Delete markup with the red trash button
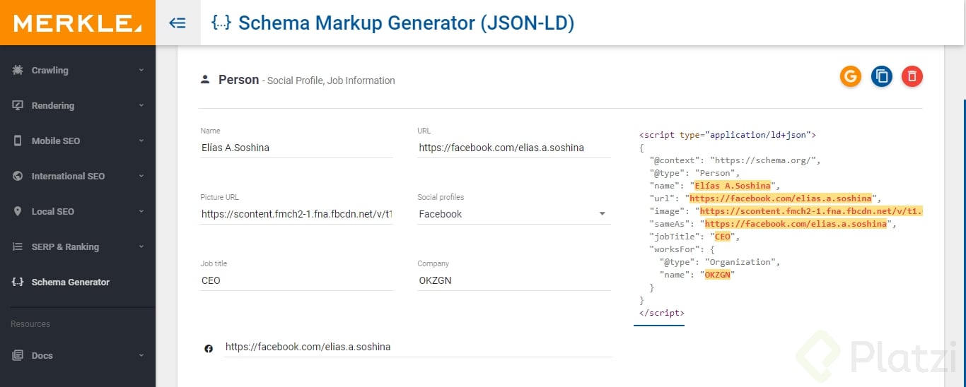 [x=912, y=76]
